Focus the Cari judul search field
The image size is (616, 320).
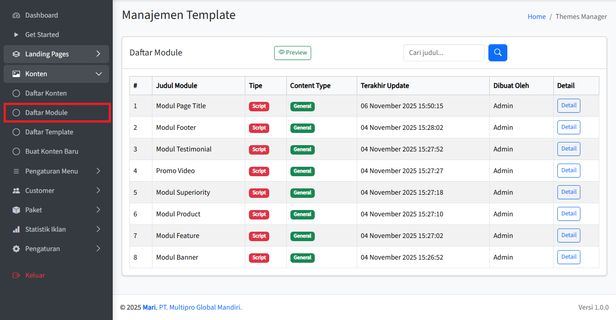click(x=443, y=53)
